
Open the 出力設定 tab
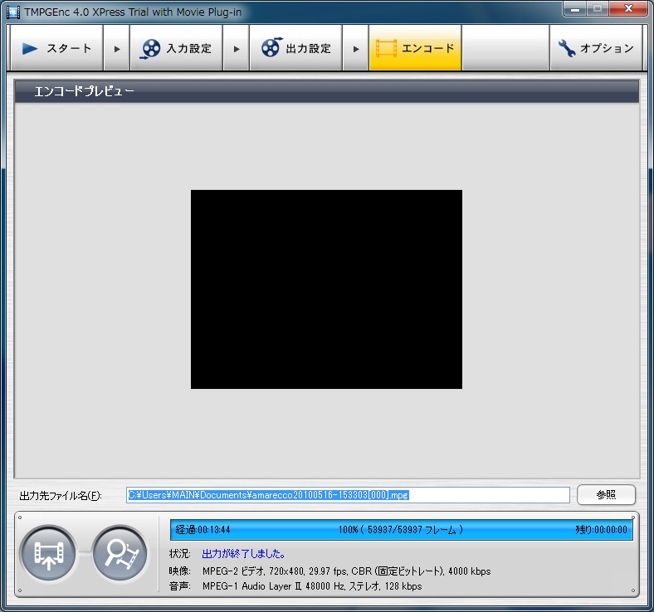point(295,48)
